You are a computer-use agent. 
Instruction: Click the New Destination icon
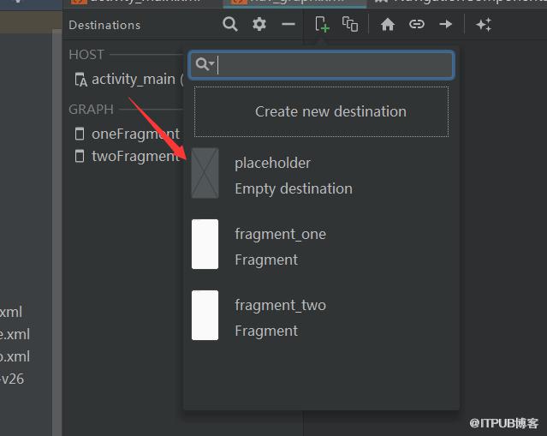point(322,25)
